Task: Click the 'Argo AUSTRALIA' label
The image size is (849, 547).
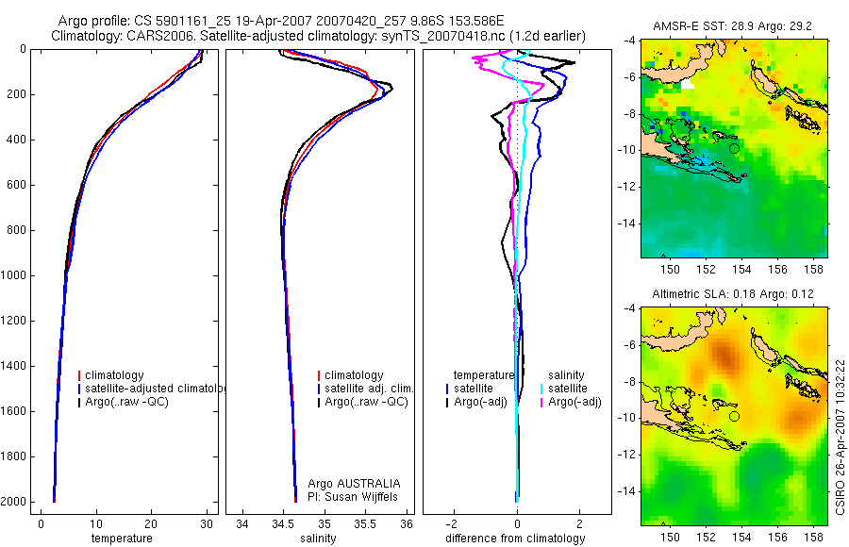Action: pos(354,484)
